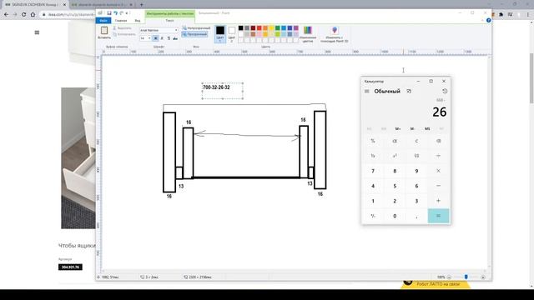This screenshot has height=300, width=534.
Task: Open the Calculator hamburger navigation menu
Action: pos(367,91)
